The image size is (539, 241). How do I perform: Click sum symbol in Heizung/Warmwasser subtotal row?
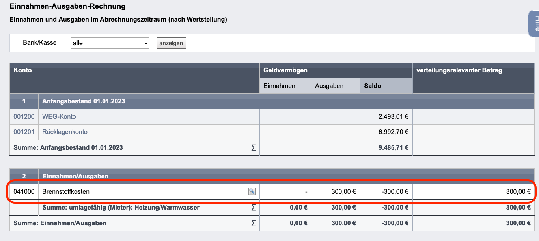(253, 207)
